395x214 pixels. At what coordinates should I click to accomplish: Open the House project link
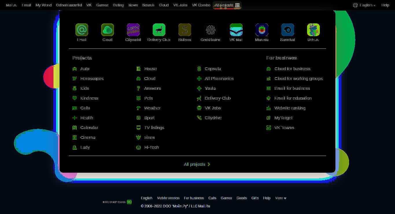pyautogui.click(x=151, y=69)
